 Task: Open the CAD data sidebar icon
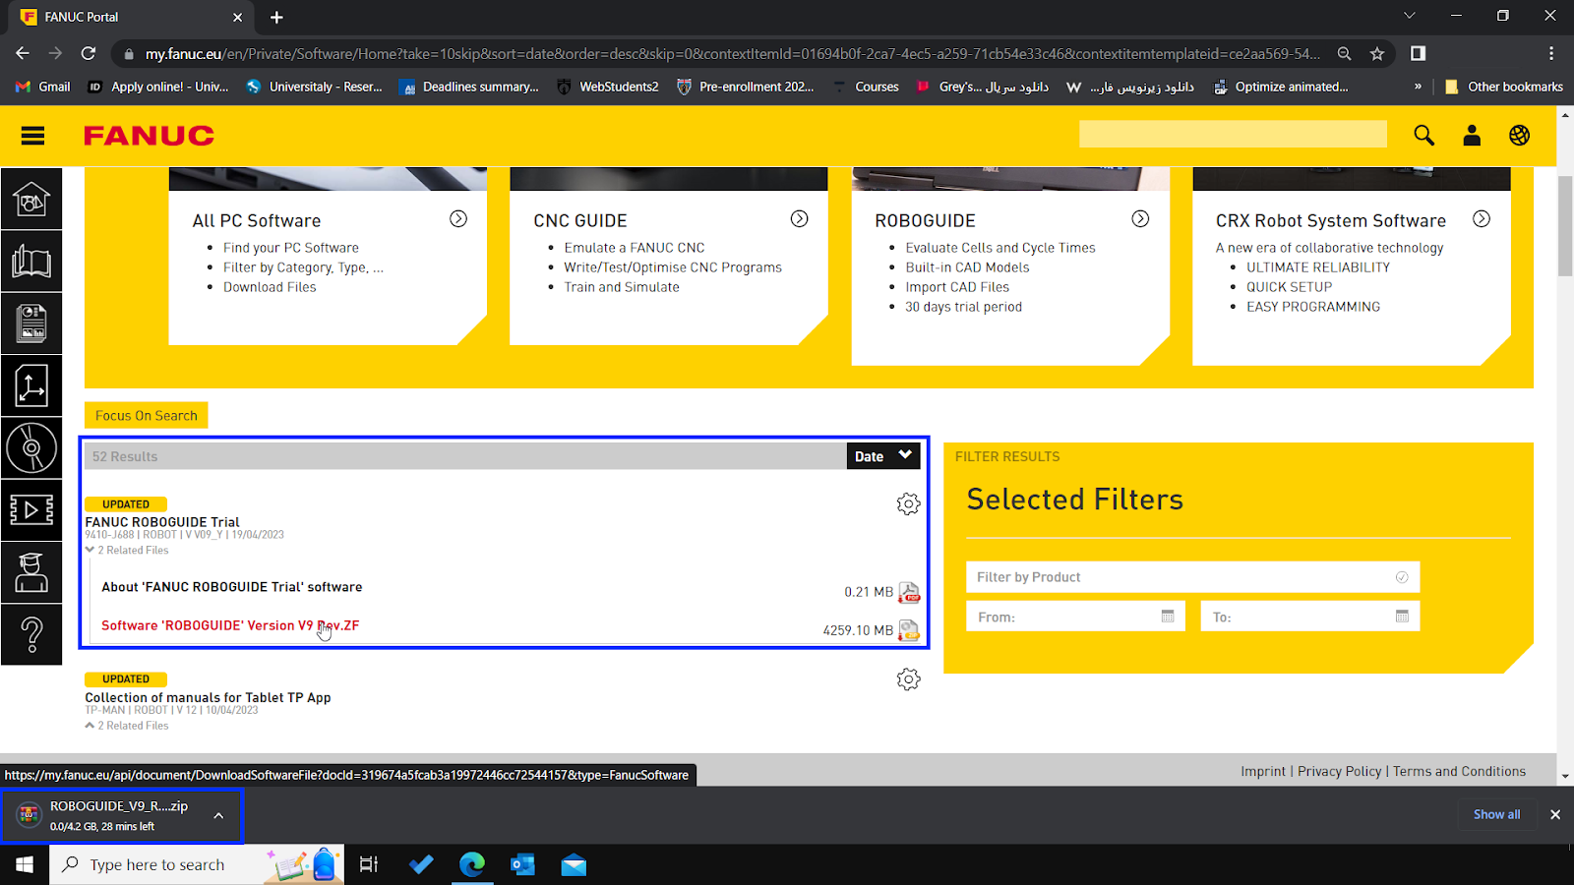coord(31,385)
